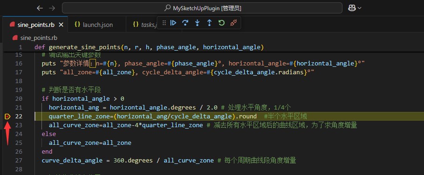Click the Step Into debug arrow
Viewport: 424px width, 175px height.
point(197,23)
